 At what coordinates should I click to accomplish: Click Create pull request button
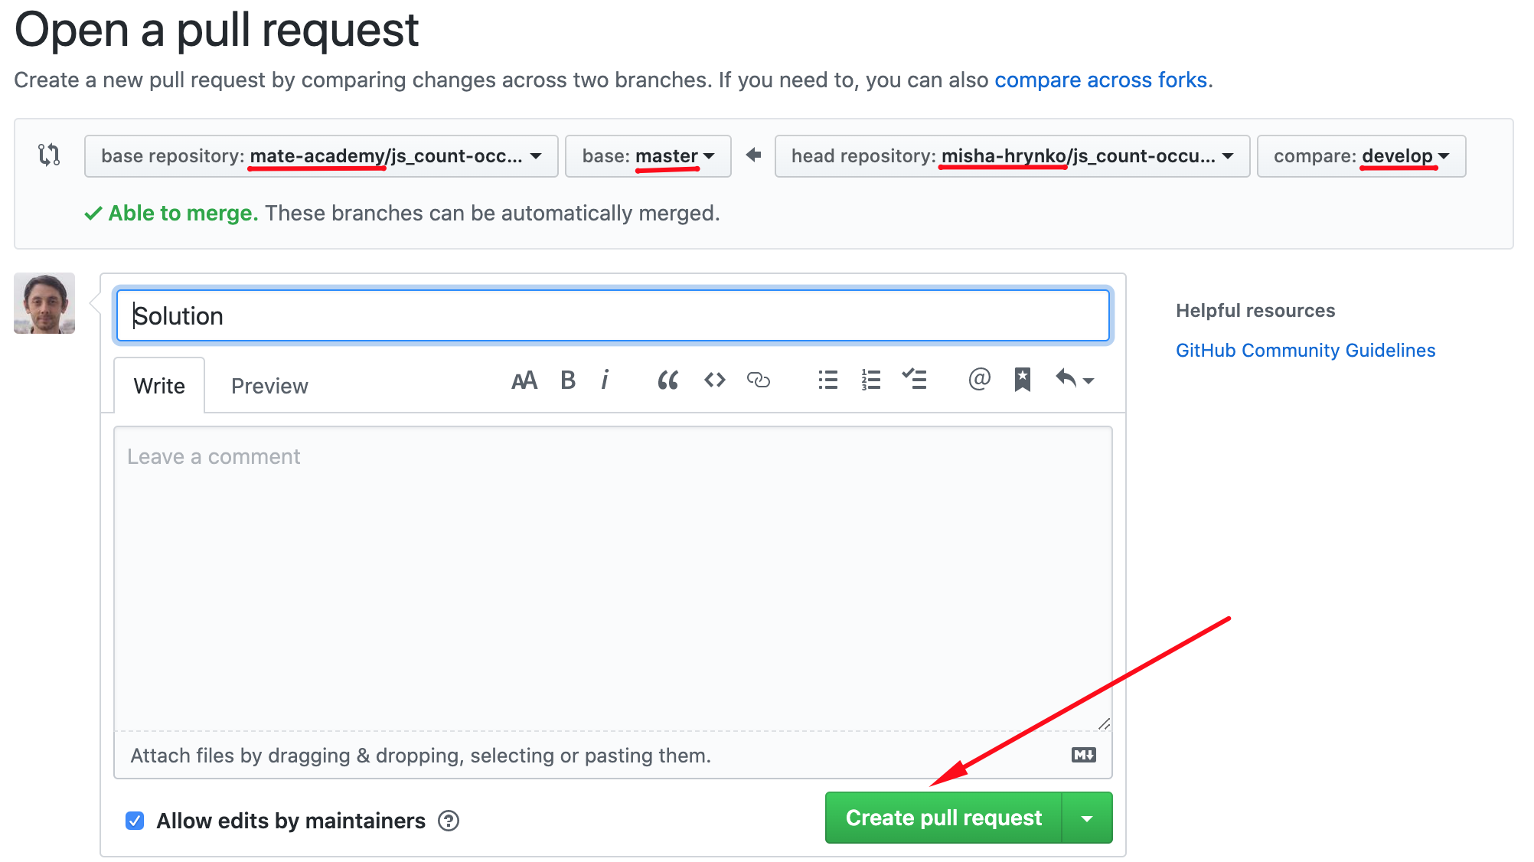[943, 818]
